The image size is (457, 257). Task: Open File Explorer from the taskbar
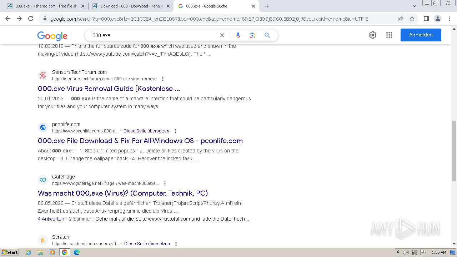tap(40, 252)
